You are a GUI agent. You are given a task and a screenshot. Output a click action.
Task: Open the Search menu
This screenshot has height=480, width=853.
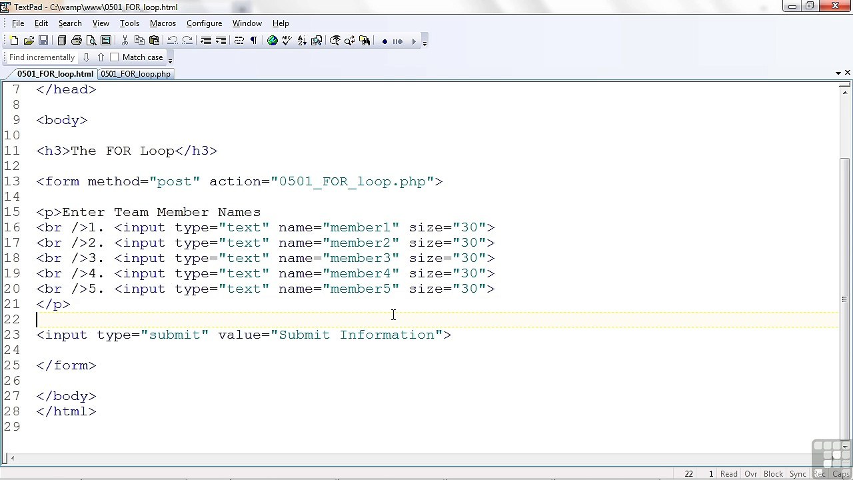click(70, 23)
